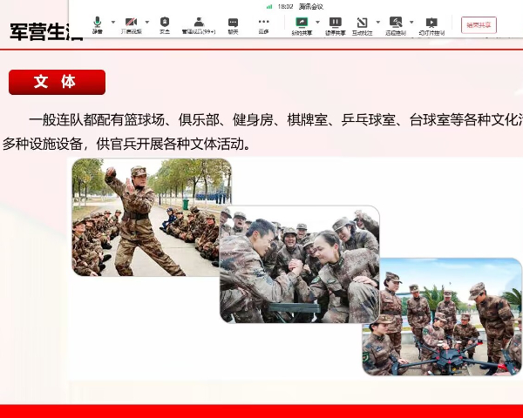Image resolution: width=523 pixels, height=418 pixels.
Task: Click the red End Sharing button
Action: pos(479,25)
